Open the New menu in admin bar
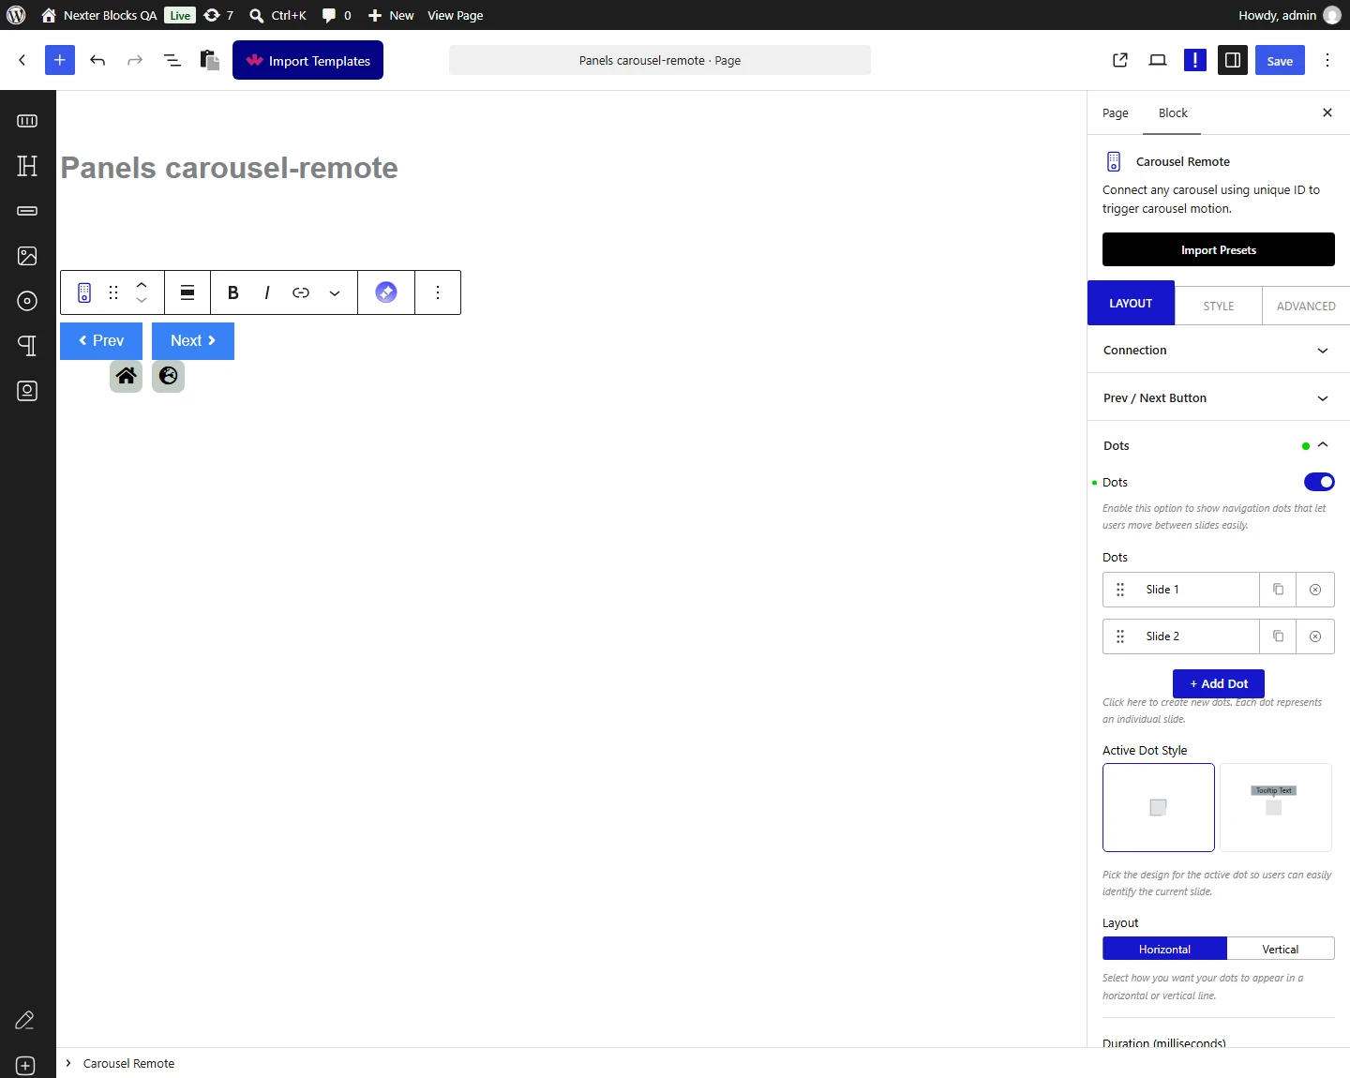1350x1078 pixels. 391,15
